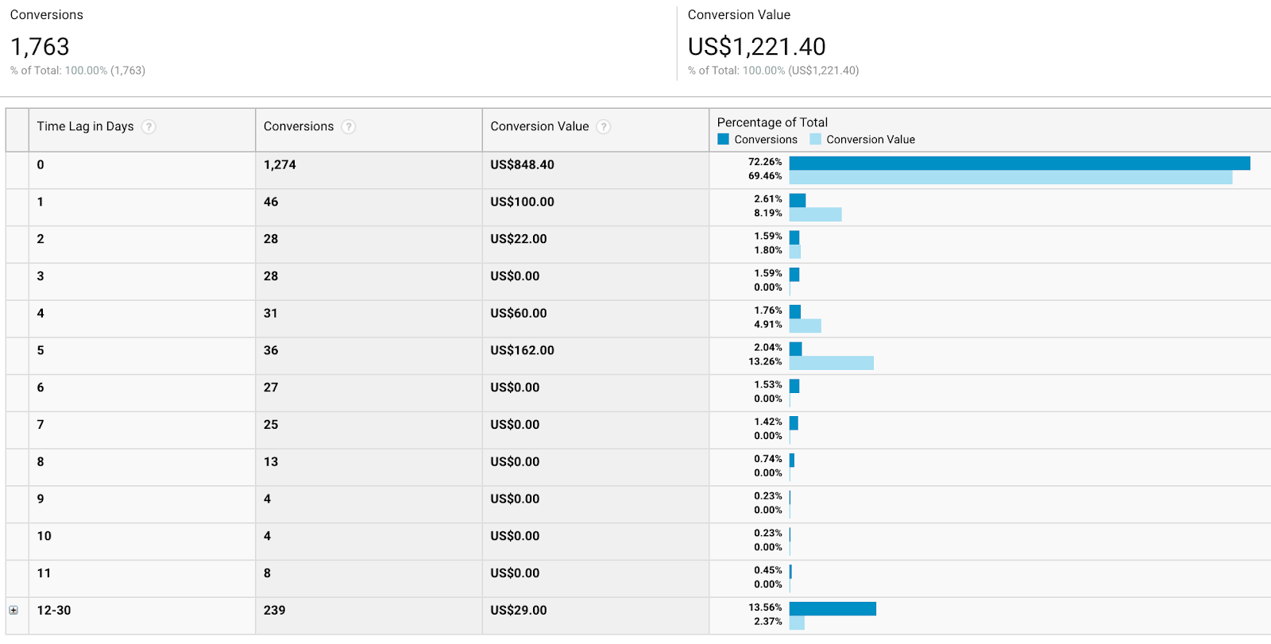Click the 0.45% percentage label

point(768,570)
